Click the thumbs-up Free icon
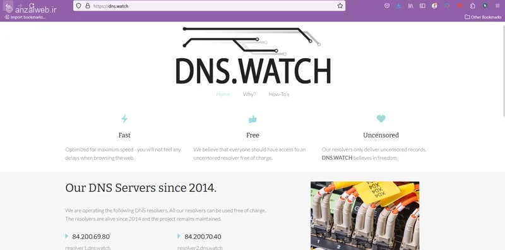The height and width of the screenshot is (250, 505). 252,119
